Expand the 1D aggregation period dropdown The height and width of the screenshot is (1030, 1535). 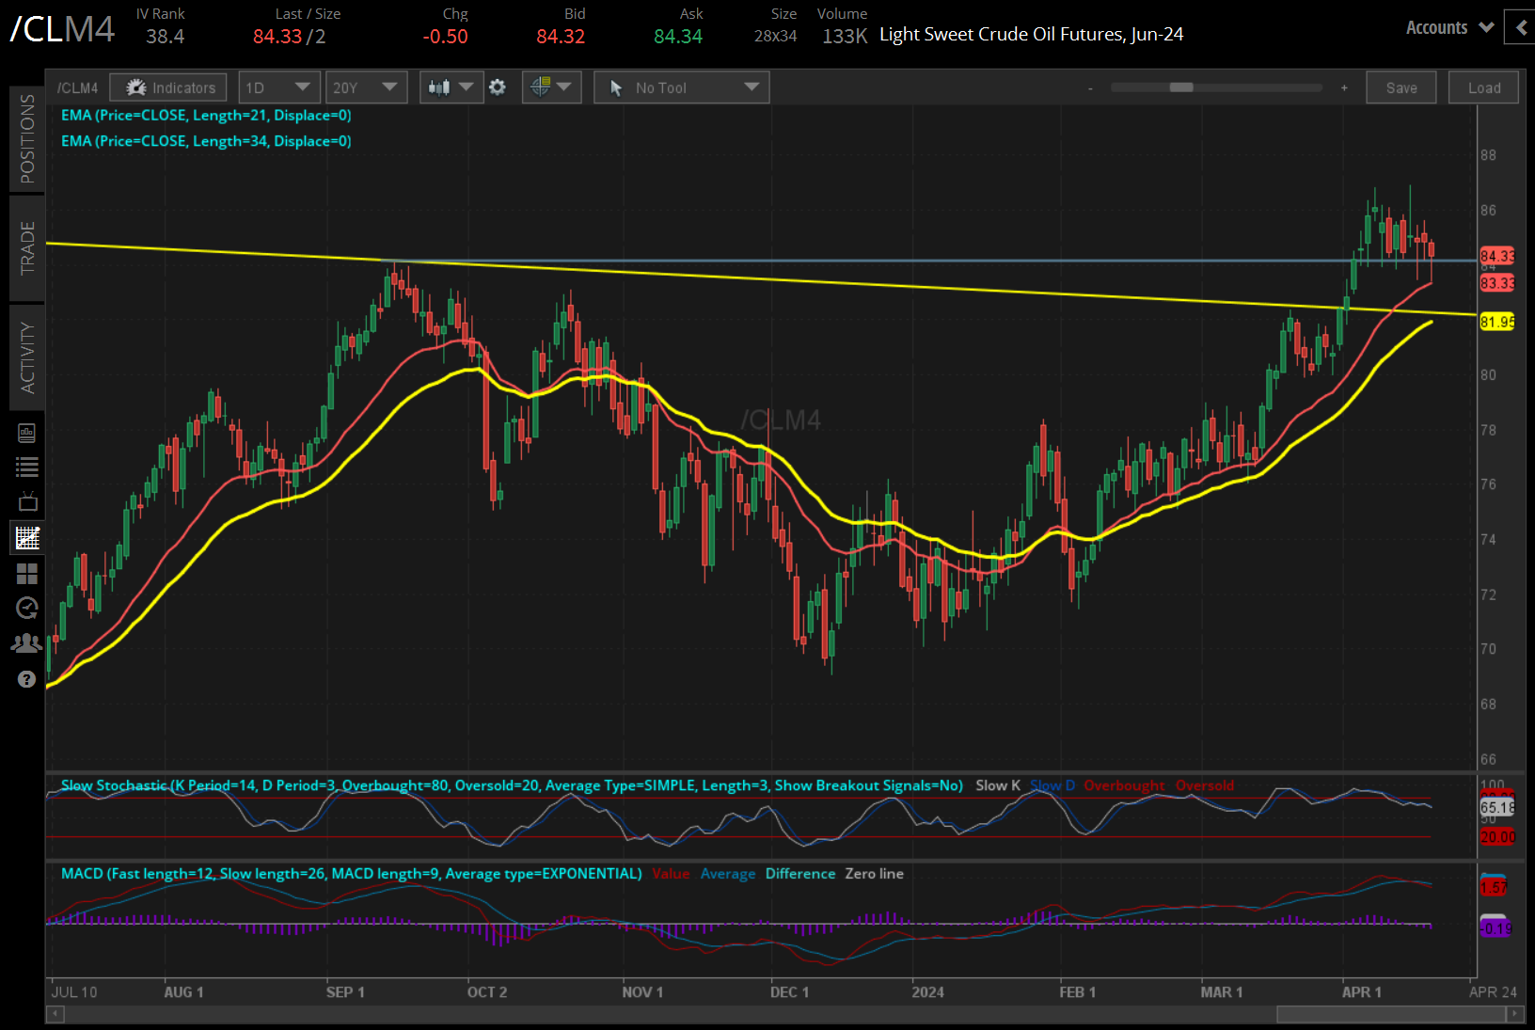[x=279, y=87]
